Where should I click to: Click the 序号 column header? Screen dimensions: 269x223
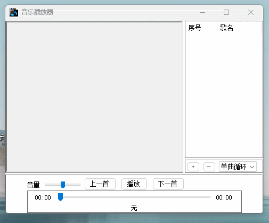tap(201, 28)
